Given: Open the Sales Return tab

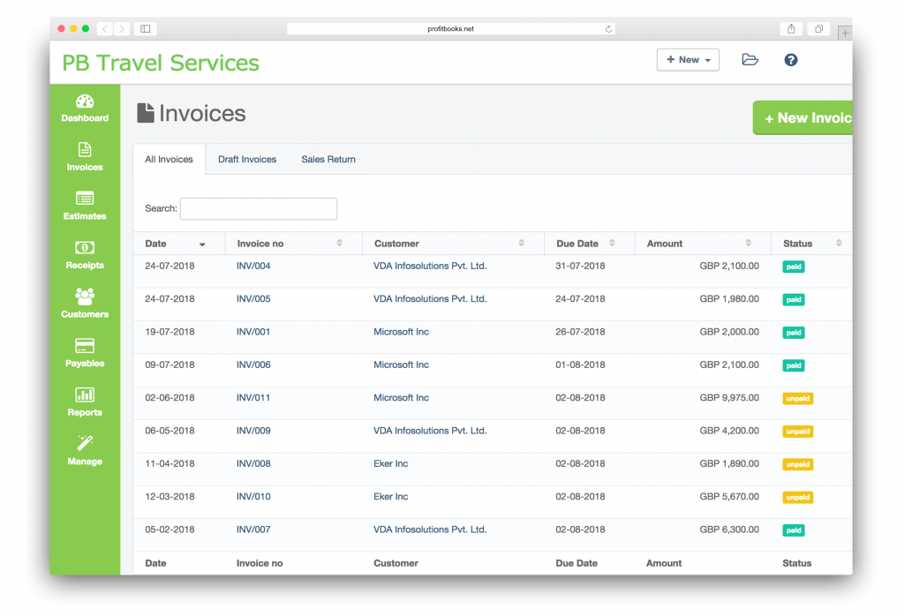Looking at the screenshot, I should coord(328,159).
